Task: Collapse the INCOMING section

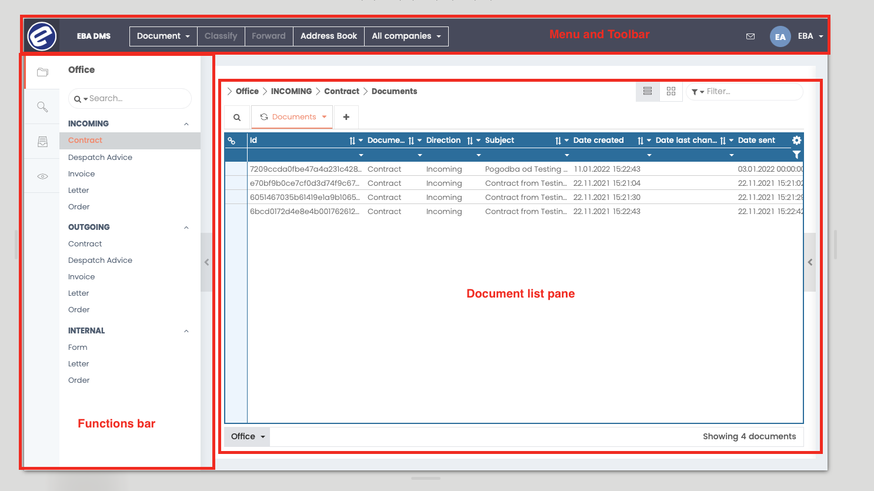Action: click(186, 124)
